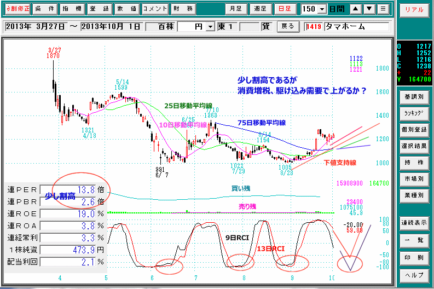
Task: Click the 一覧 list button
Action: (x=414, y=240)
